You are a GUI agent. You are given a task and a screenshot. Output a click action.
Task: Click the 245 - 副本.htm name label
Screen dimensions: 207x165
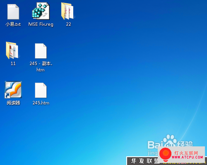tap(41, 67)
